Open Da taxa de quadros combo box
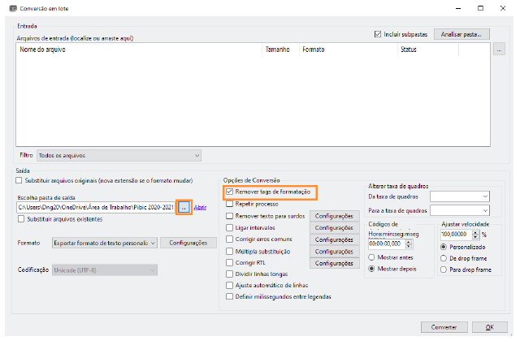Screen dimensions: 520x345 pyautogui.click(x=460, y=196)
